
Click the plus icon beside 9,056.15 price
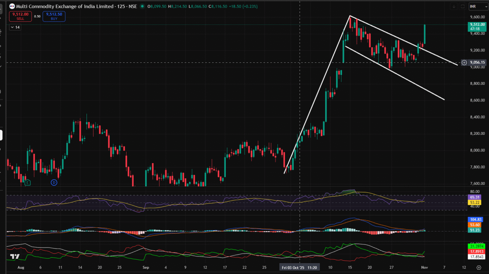click(x=464, y=62)
